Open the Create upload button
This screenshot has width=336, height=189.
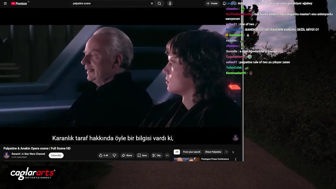pos(212,3)
